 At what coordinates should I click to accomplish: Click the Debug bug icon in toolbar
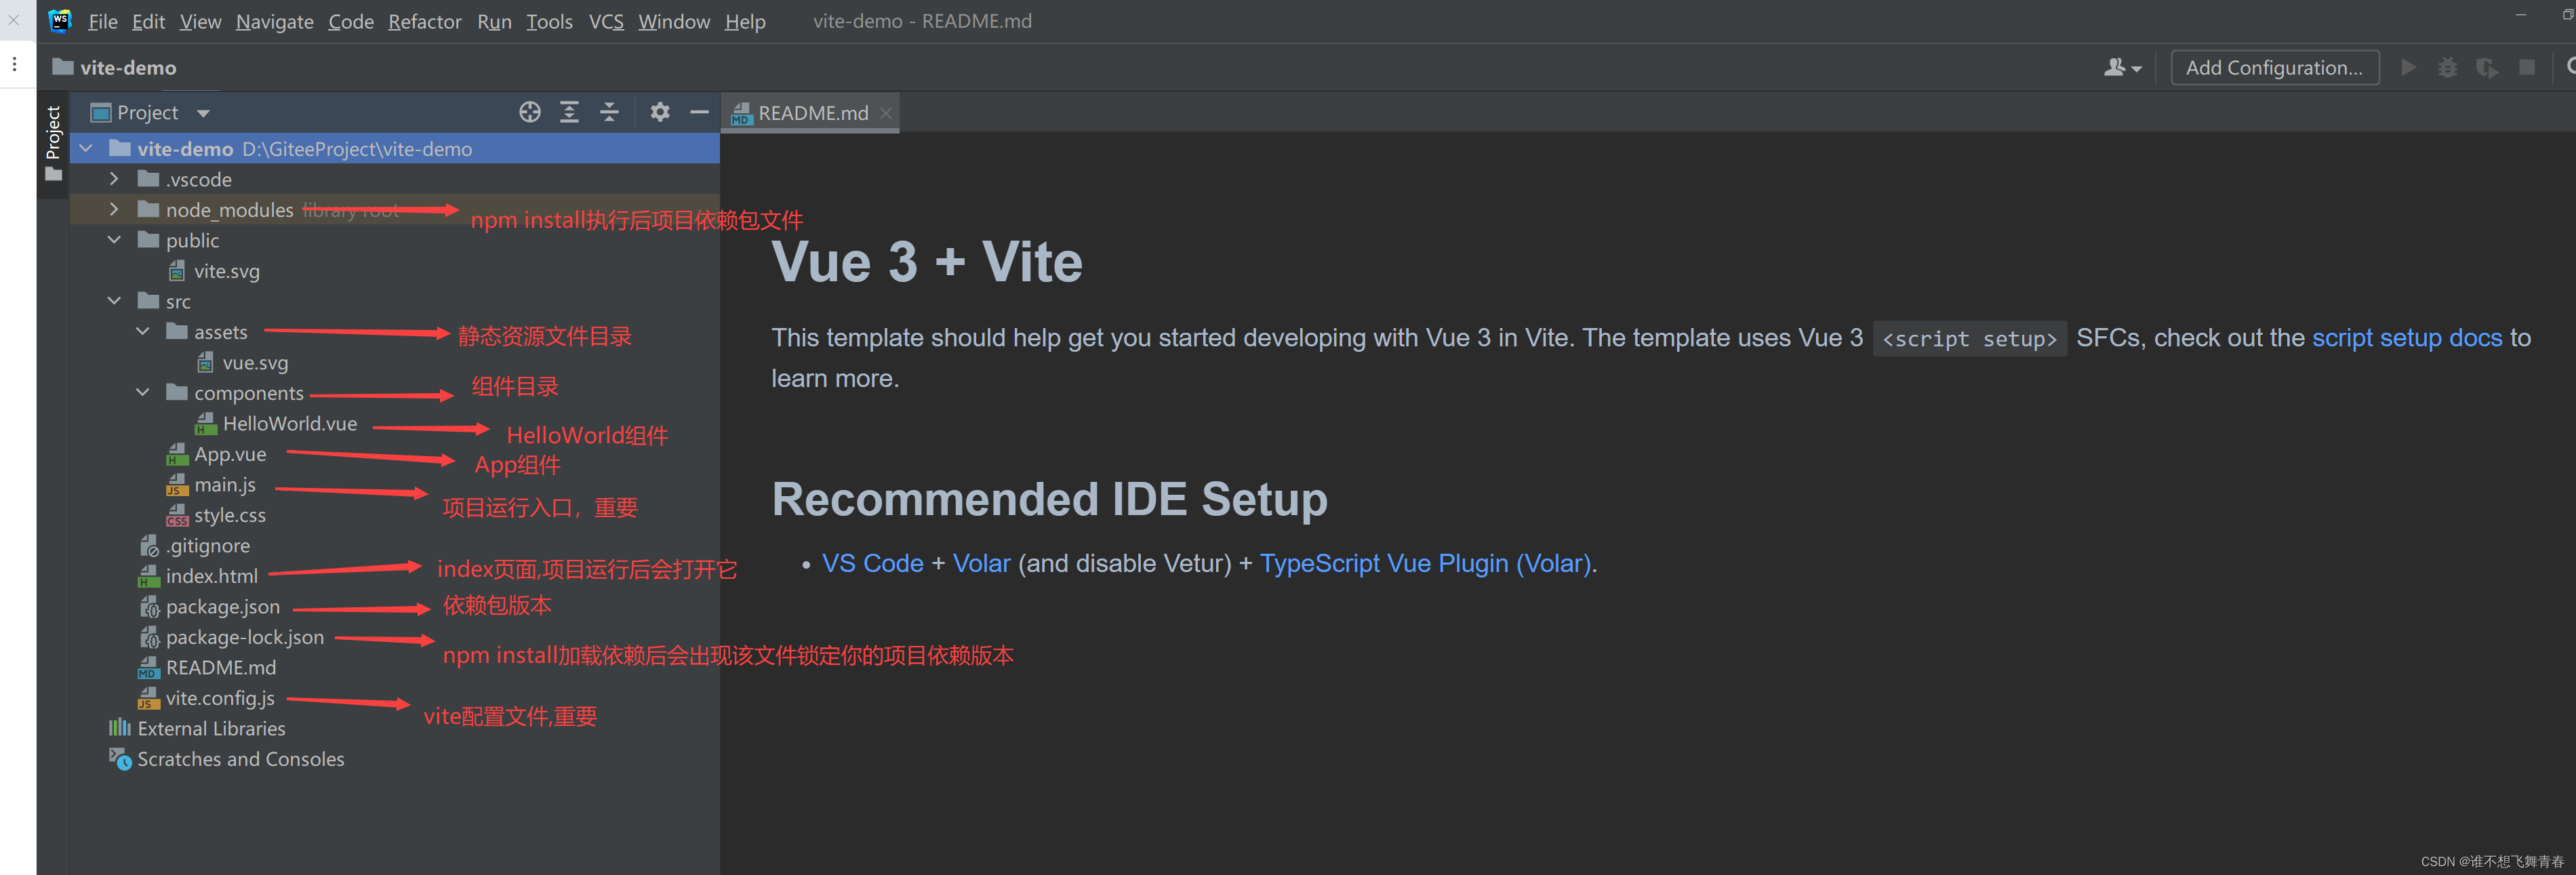(x=2447, y=67)
